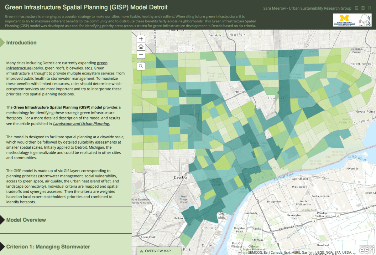376x255 pixels.
Task: Open the map search magnifier tool
Action: [x=141, y=66]
